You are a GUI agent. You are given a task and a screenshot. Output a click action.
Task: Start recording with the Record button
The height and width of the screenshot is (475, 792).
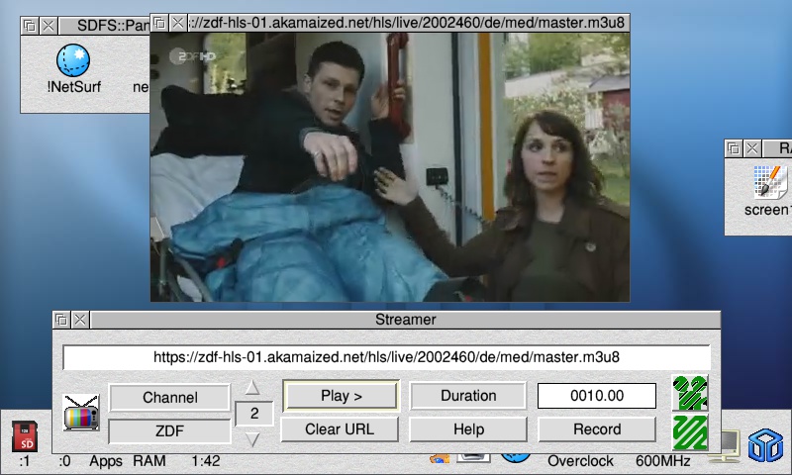point(597,429)
